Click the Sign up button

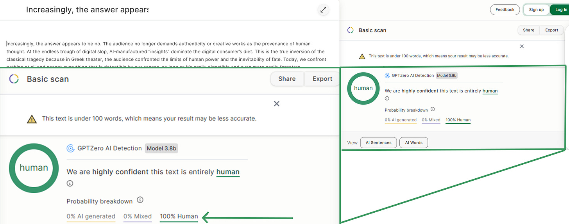536,10
